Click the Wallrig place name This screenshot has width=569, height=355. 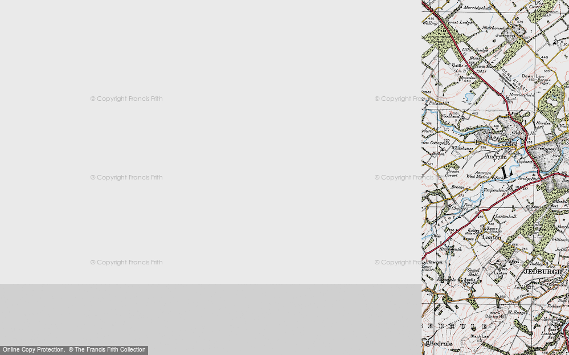point(431,23)
